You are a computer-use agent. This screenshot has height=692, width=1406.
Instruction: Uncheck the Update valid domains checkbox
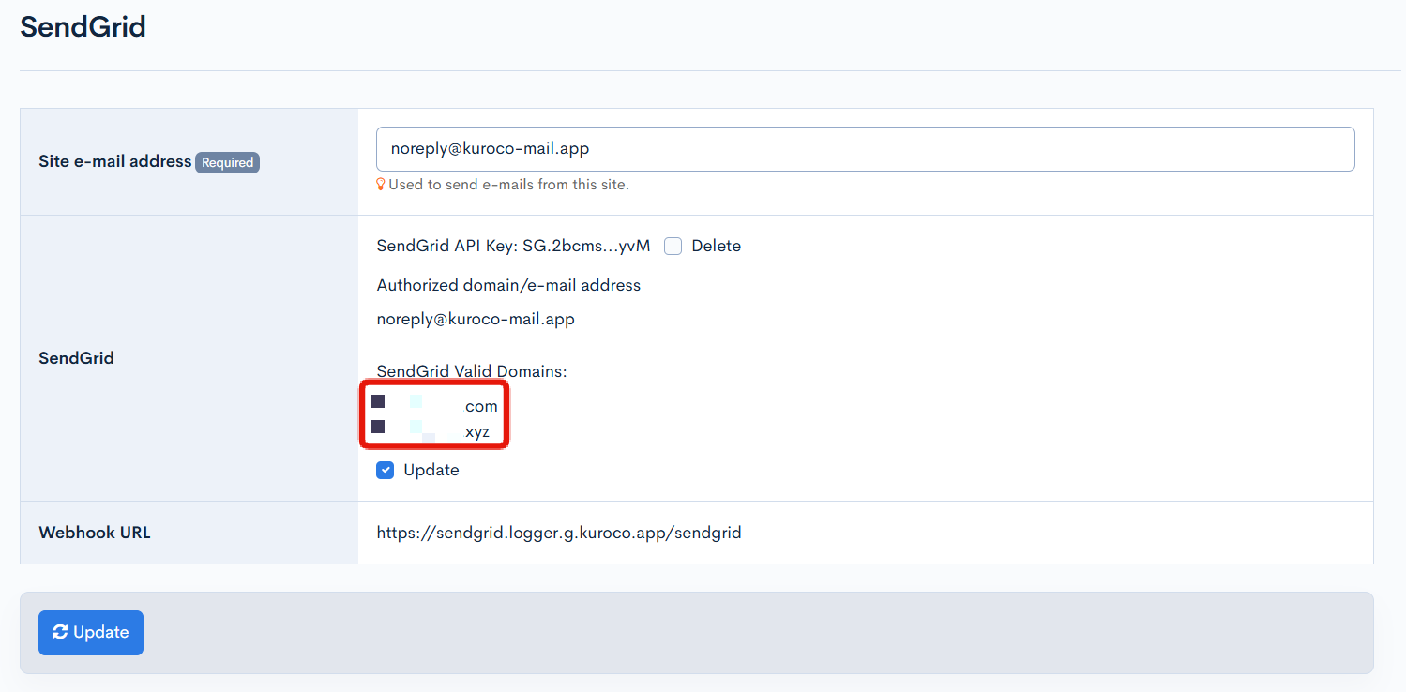point(385,471)
